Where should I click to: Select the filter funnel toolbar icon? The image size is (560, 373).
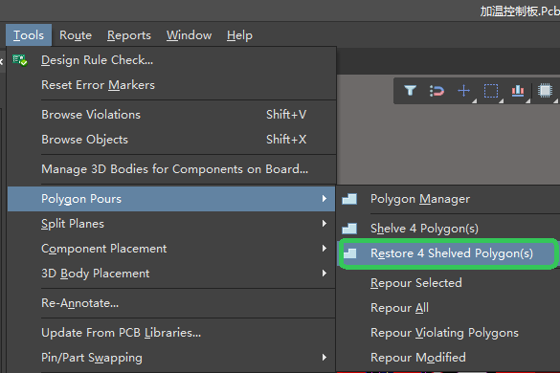[410, 91]
